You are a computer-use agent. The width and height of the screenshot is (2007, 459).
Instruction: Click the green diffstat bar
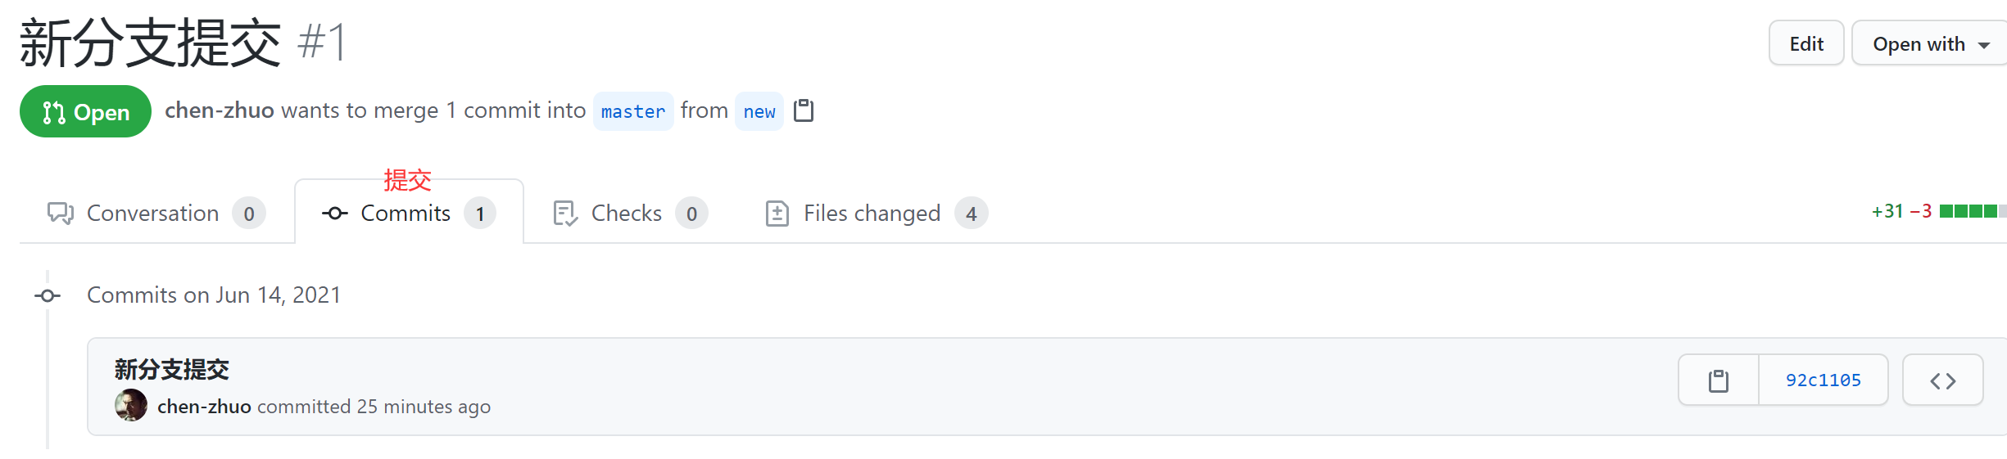(x=1971, y=212)
